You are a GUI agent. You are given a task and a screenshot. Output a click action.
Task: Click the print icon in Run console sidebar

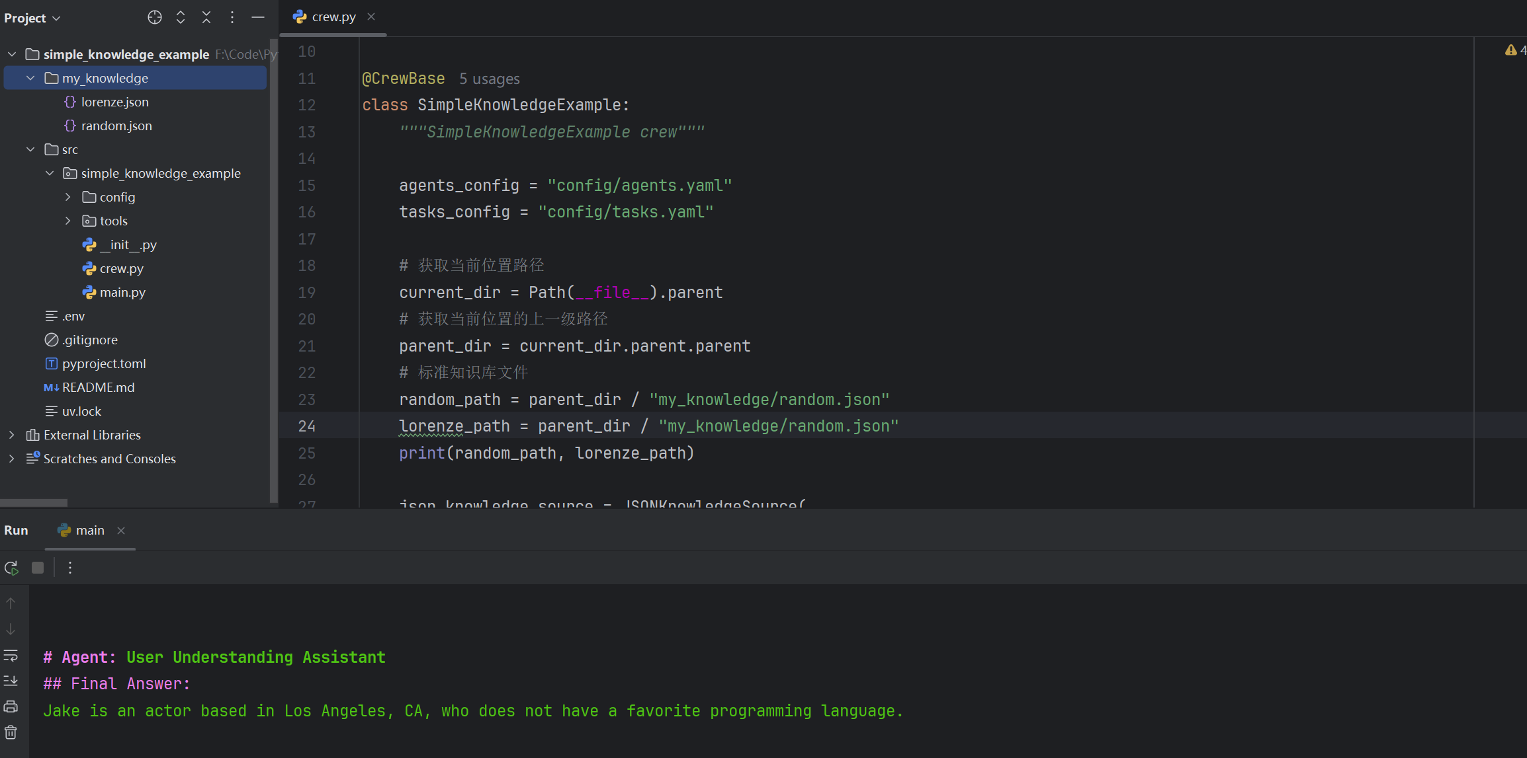click(x=11, y=706)
